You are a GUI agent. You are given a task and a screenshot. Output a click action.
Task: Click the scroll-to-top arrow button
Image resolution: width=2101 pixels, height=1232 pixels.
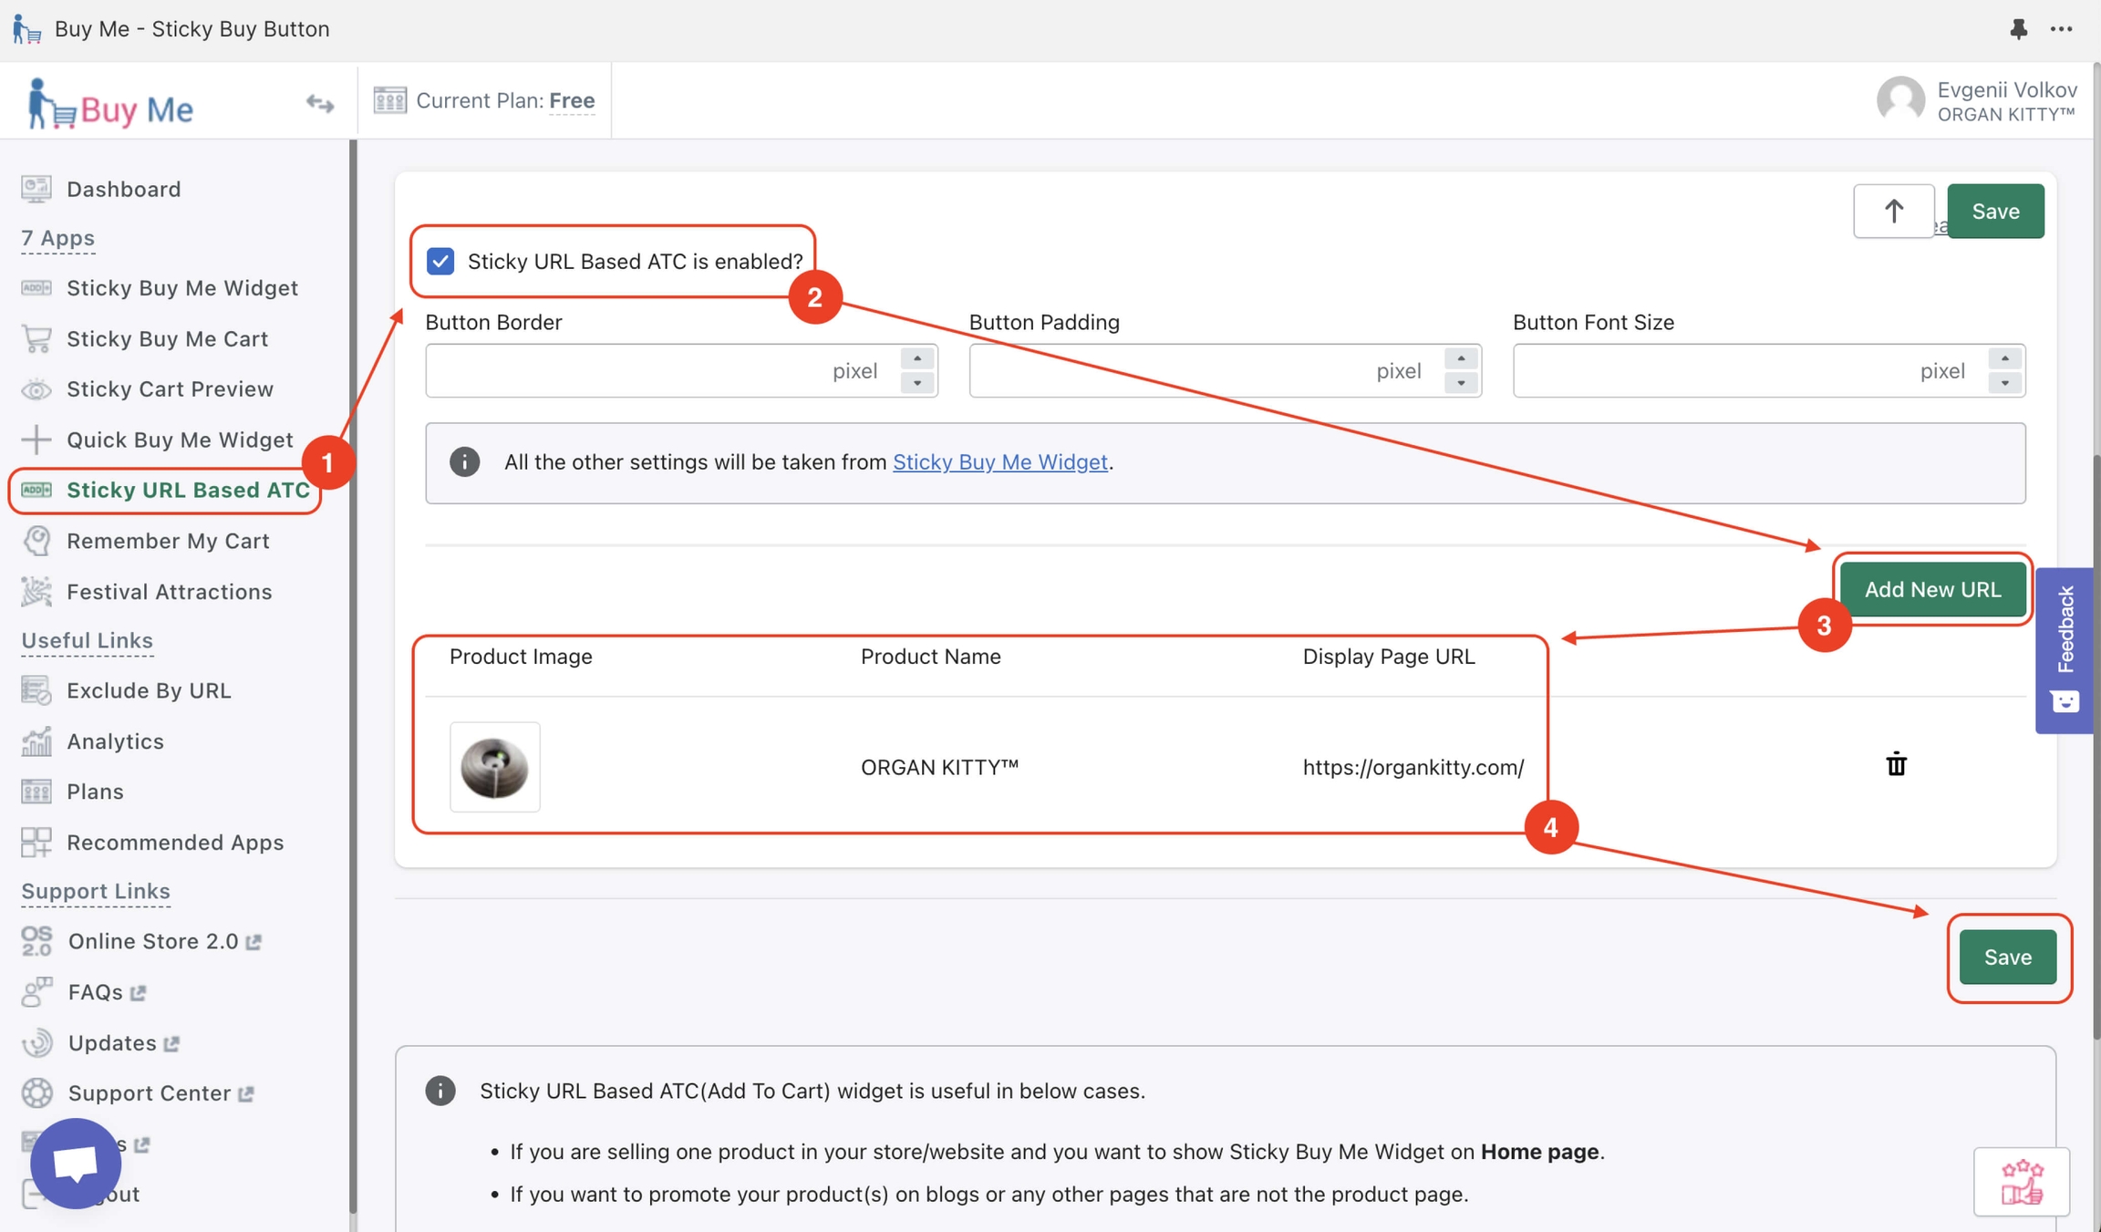(1893, 212)
